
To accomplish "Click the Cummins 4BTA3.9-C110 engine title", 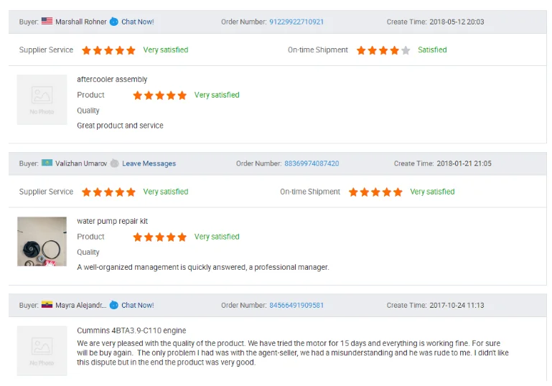I will click(x=131, y=331).
